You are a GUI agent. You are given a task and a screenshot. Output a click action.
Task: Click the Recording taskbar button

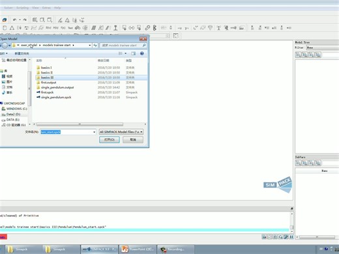coord(176,249)
